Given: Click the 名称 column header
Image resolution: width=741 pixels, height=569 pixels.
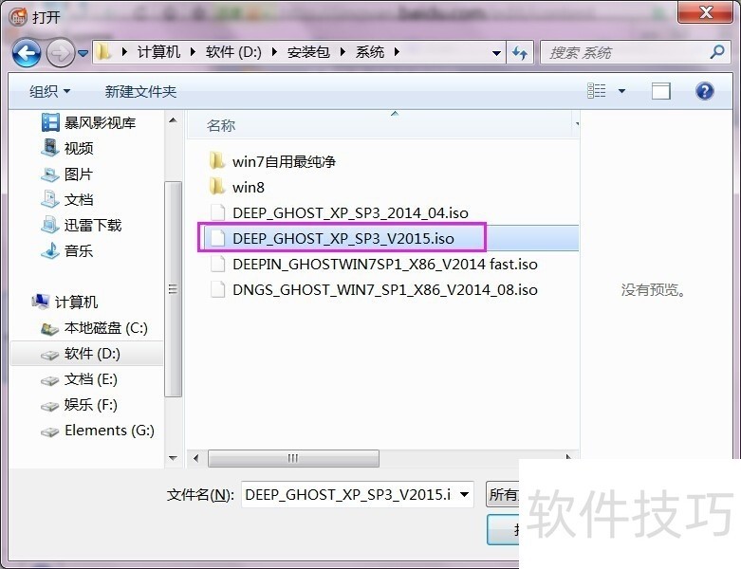Looking at the screenshot, I should click(221, 125).
